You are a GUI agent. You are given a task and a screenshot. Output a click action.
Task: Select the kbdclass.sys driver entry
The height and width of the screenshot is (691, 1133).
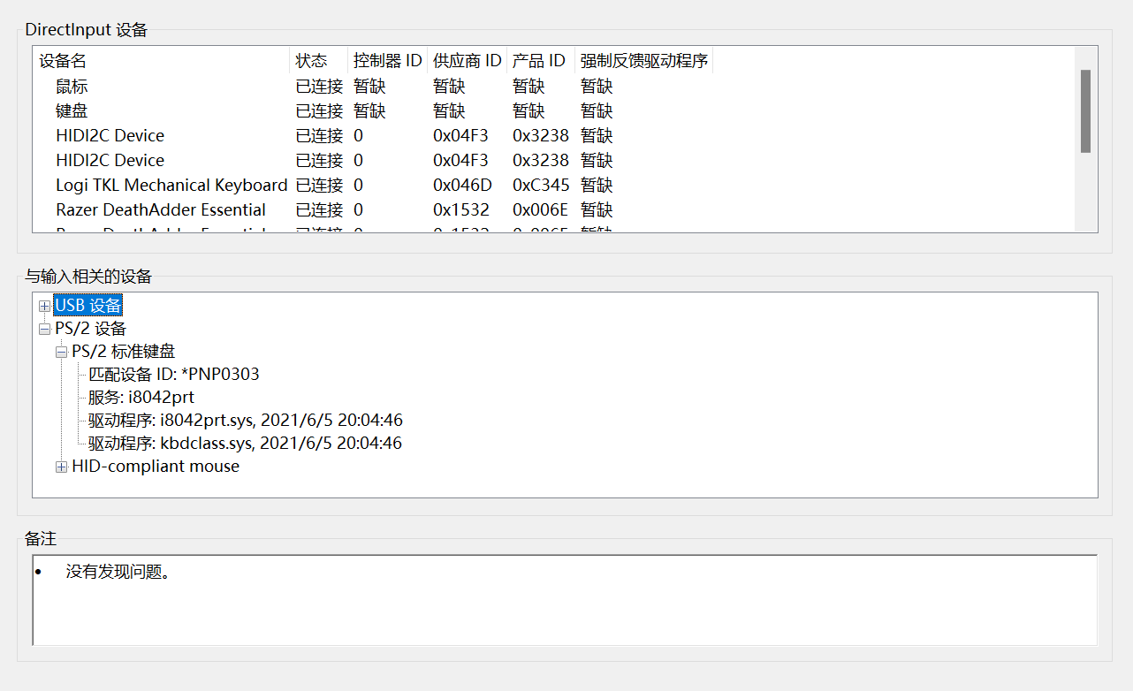tap(245, 444)
